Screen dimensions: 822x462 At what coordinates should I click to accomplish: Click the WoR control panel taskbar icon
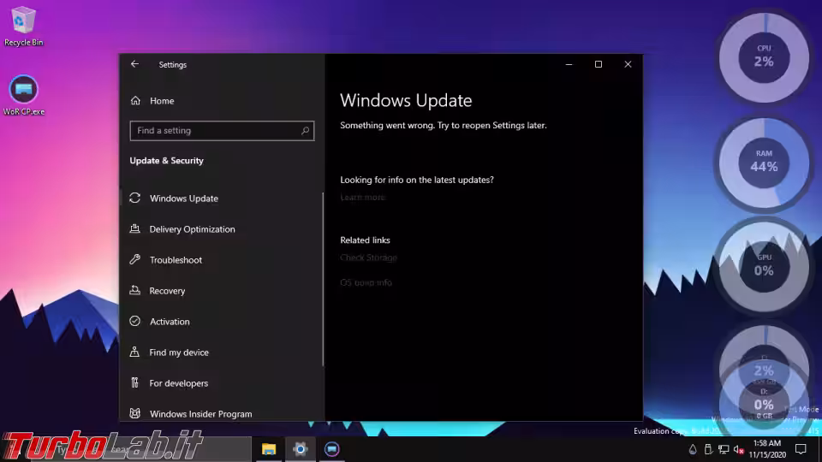coord(332,449)
